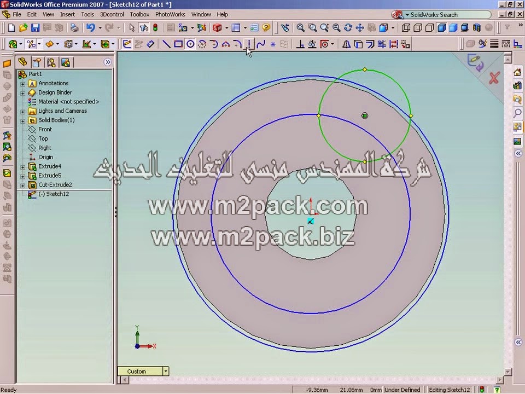Open the Tools menu
525x394 pixels.
point(87,14)
